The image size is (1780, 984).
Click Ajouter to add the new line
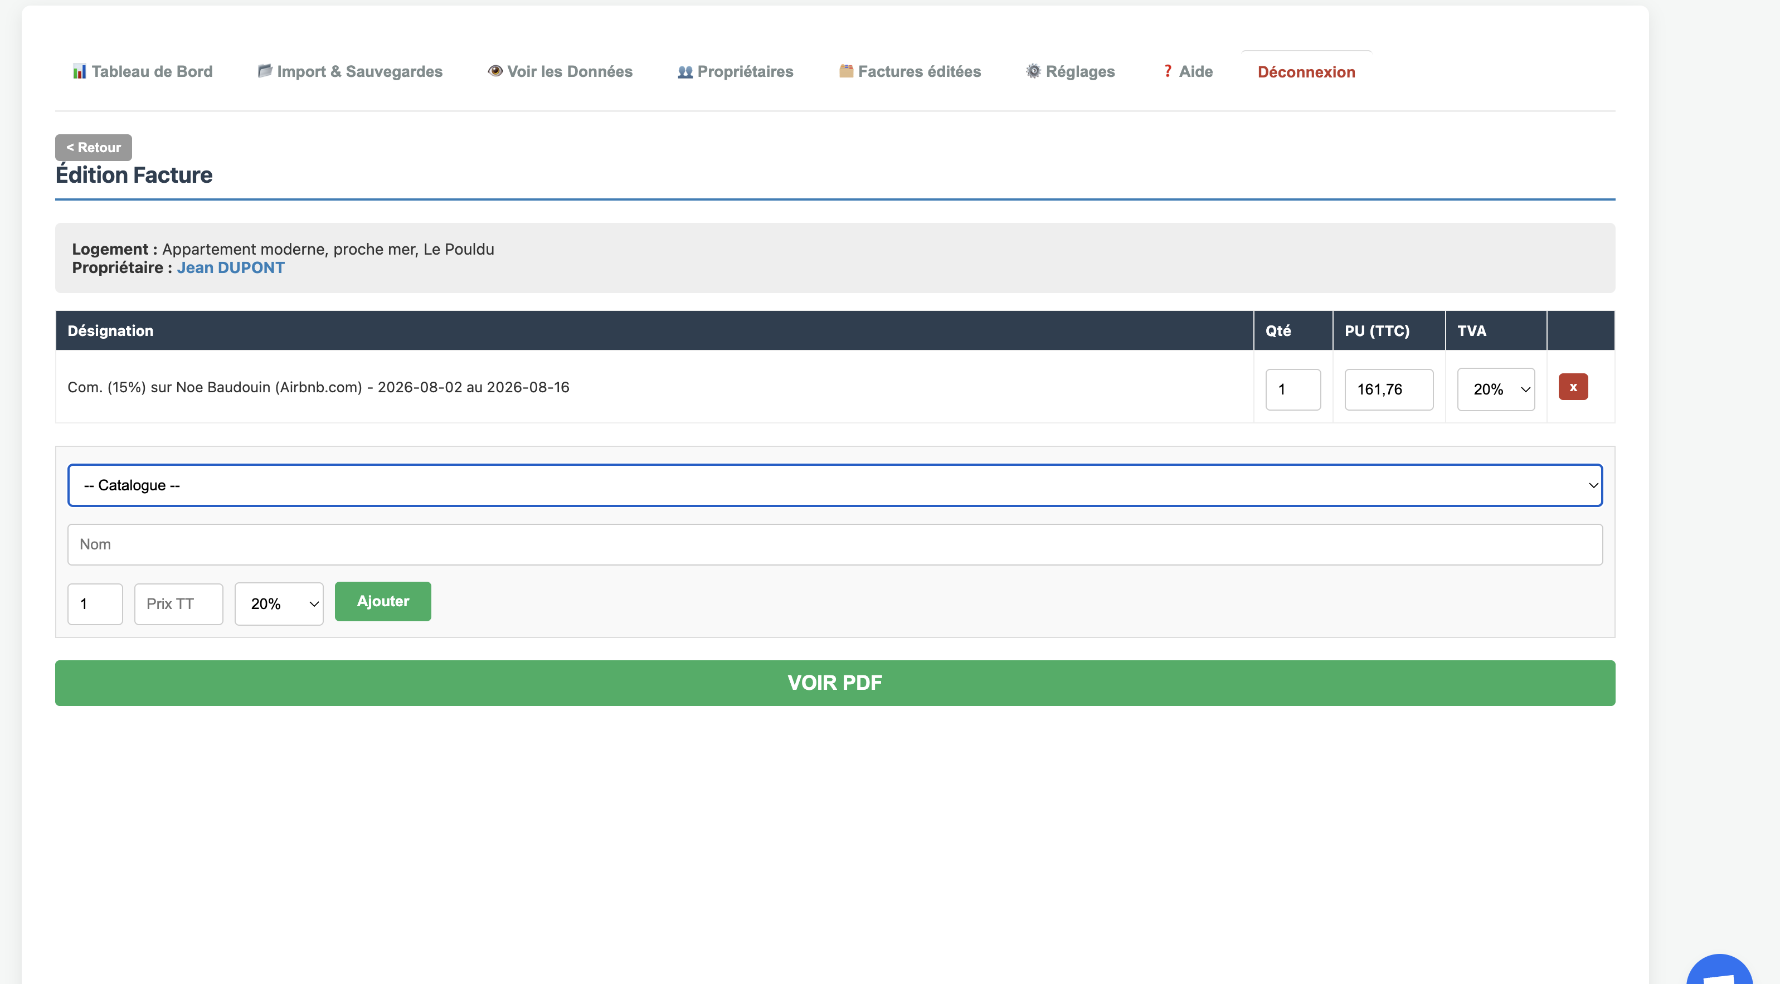pos(382,601)
